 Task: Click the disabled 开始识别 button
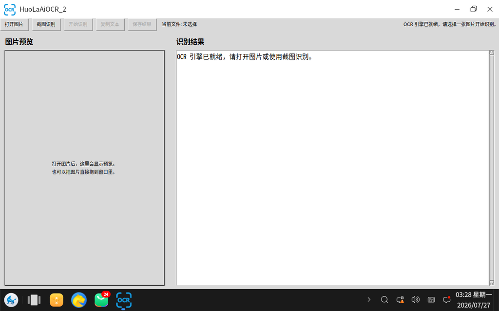click(78, 24)
